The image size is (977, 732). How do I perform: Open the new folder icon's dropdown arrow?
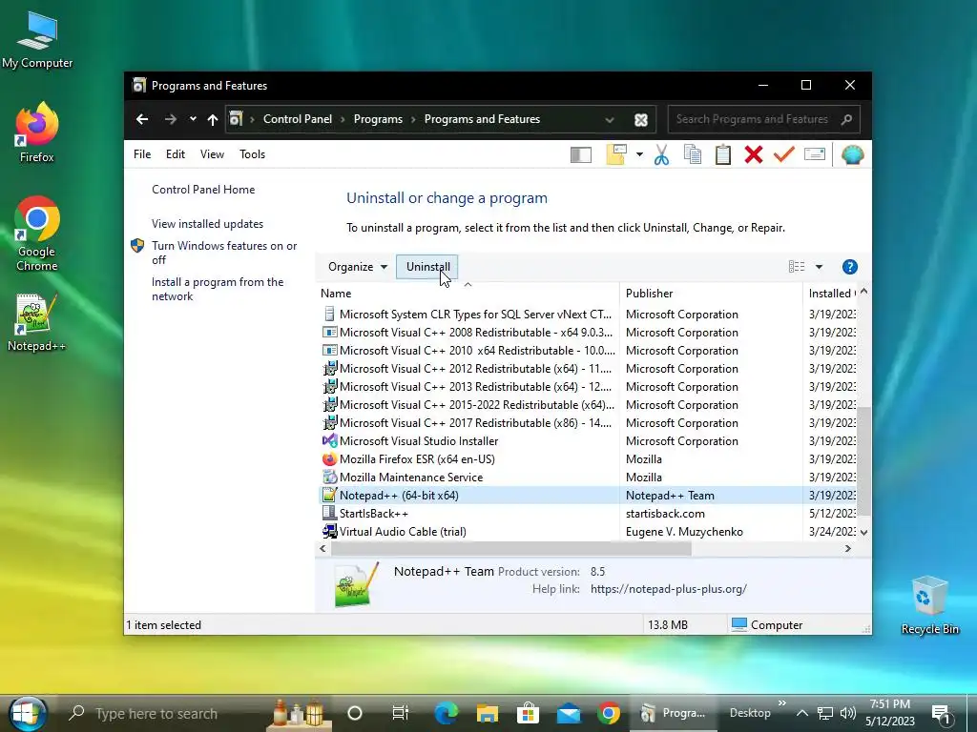pyautogui.click(x=639, y=154)
